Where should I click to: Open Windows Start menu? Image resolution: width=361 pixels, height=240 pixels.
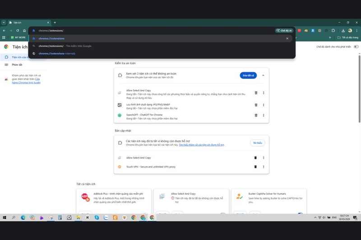5,217
